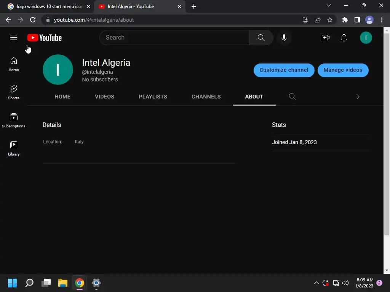Open Library in the sidebar
Screen dimensions: 390x292
pos(14,149)
